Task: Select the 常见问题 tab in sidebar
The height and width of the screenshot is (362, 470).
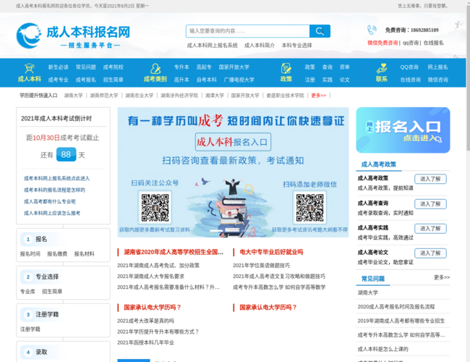Action: point(373,279)
